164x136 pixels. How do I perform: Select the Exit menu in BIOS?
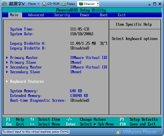point(122,15)
